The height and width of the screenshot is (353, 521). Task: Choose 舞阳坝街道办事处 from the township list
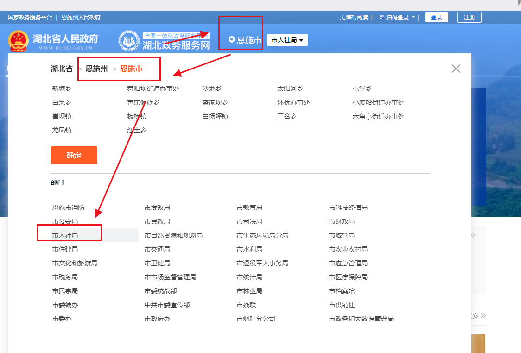153,88
